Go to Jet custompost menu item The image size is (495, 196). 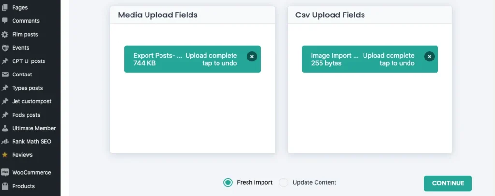click(31, 101)
